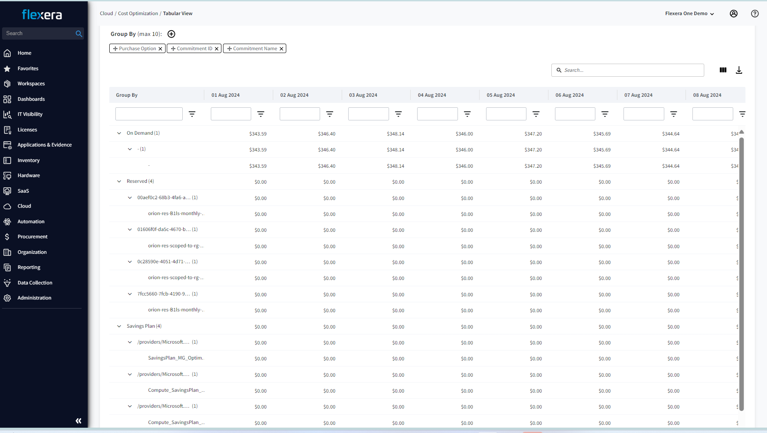Image resolution: width=767 pixels, height=433 pixels.
Task: Click the sidebar search magnifier icon
Action: 79,33
